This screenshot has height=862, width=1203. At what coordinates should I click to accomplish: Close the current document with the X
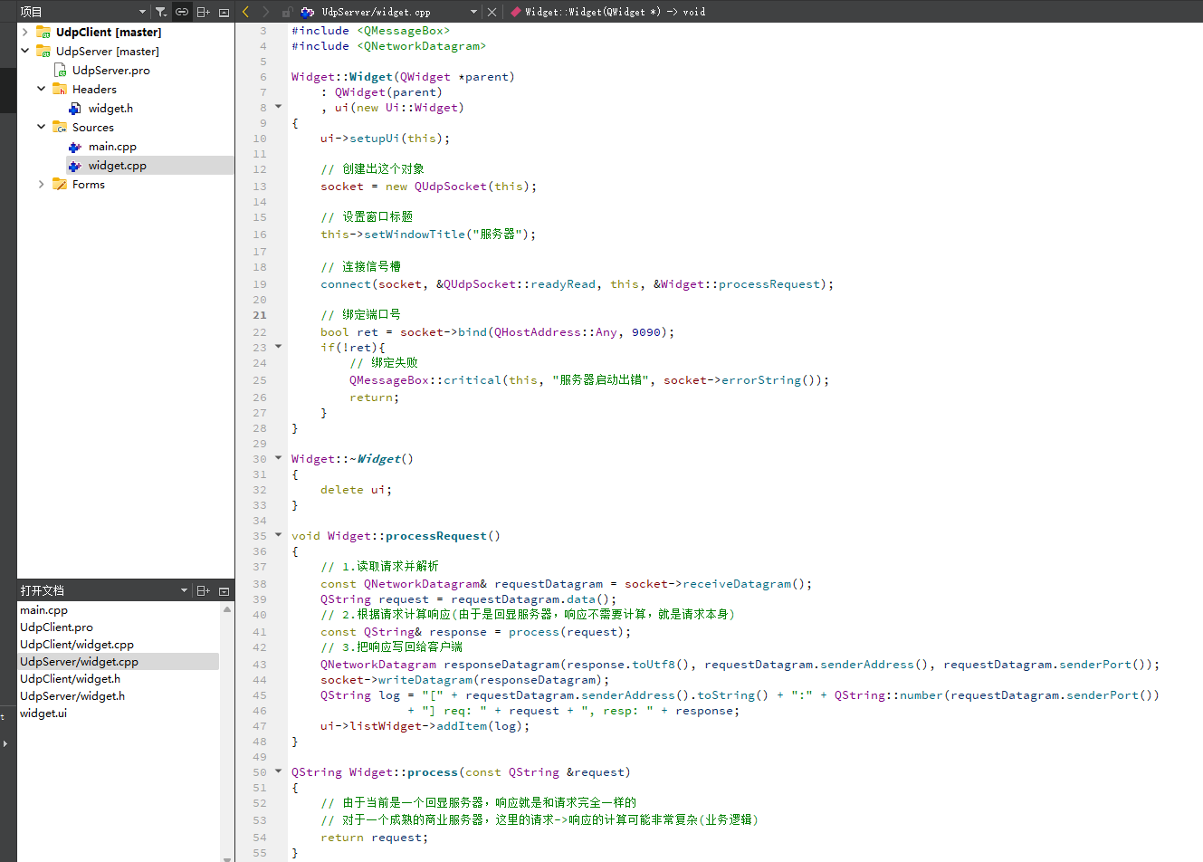492,12
